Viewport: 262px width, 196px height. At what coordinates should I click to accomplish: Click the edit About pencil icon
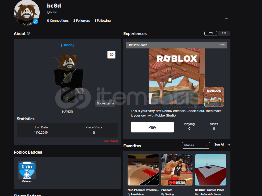tap(29, 34)
